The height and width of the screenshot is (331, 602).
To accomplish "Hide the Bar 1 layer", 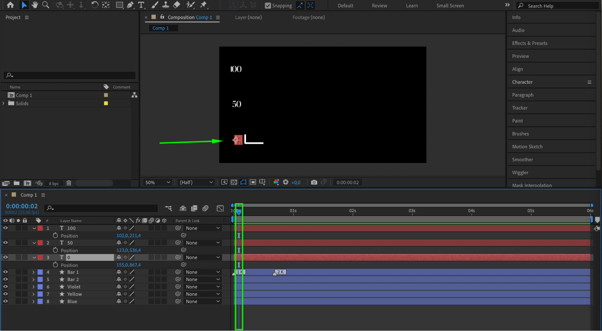I will (5, 272).
